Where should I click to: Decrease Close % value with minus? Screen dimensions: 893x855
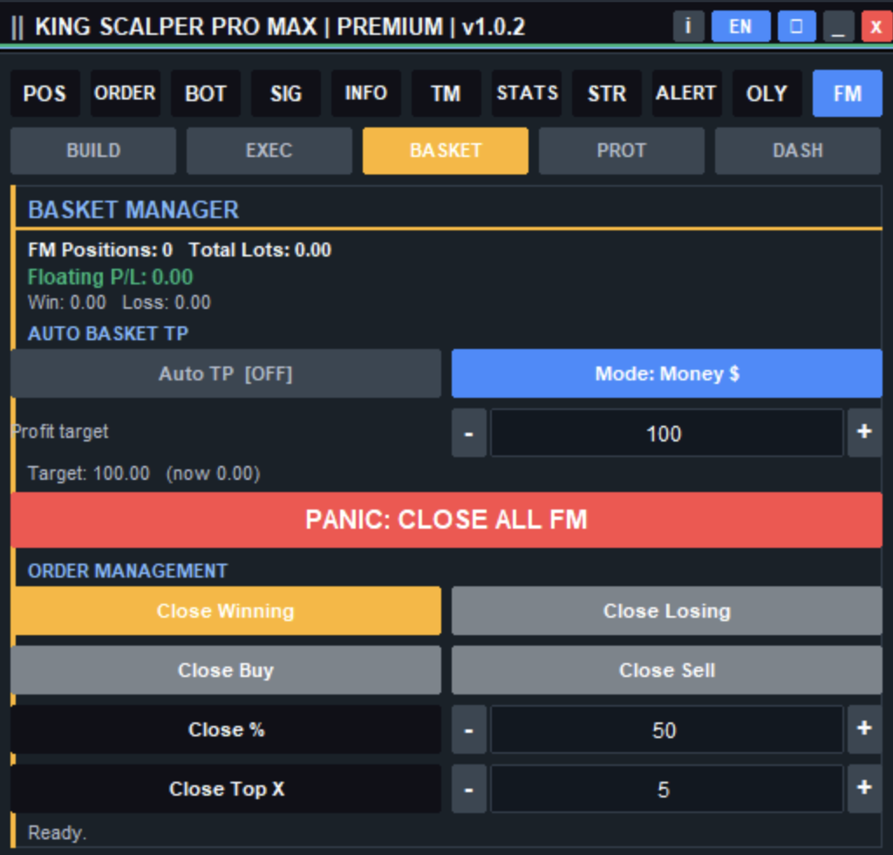[x=468, y=729]
